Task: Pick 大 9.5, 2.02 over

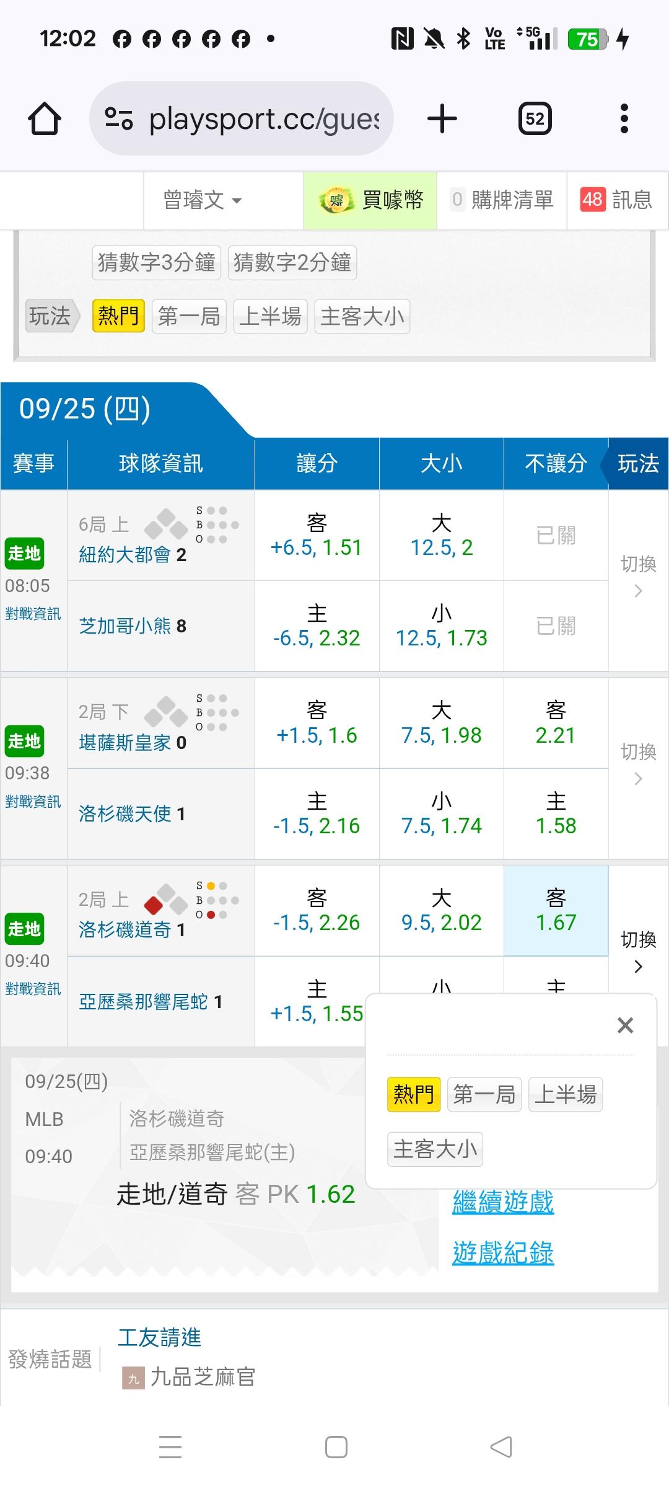Action: click(442, 911)
